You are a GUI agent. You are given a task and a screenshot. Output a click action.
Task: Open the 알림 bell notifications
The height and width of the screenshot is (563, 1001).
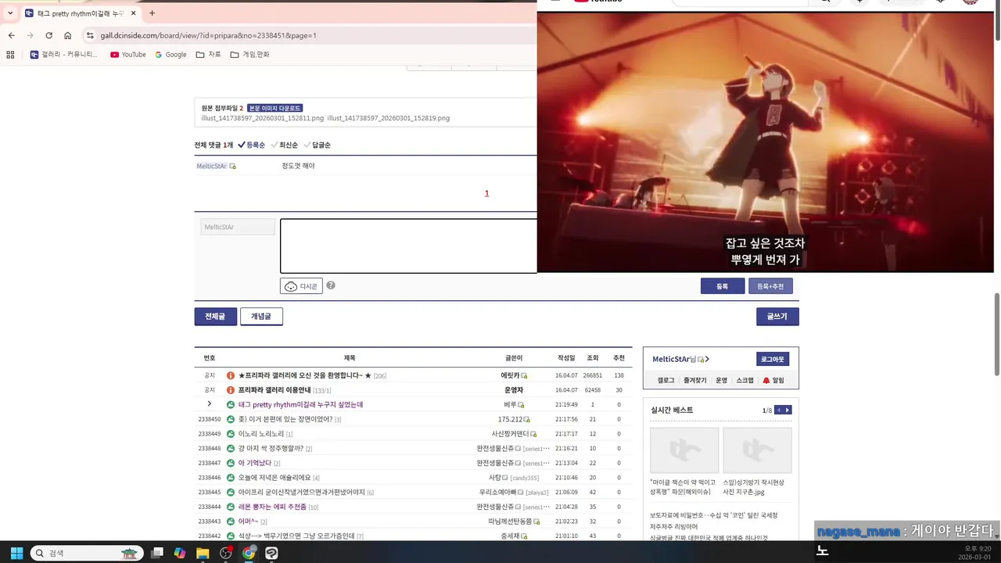773,380
